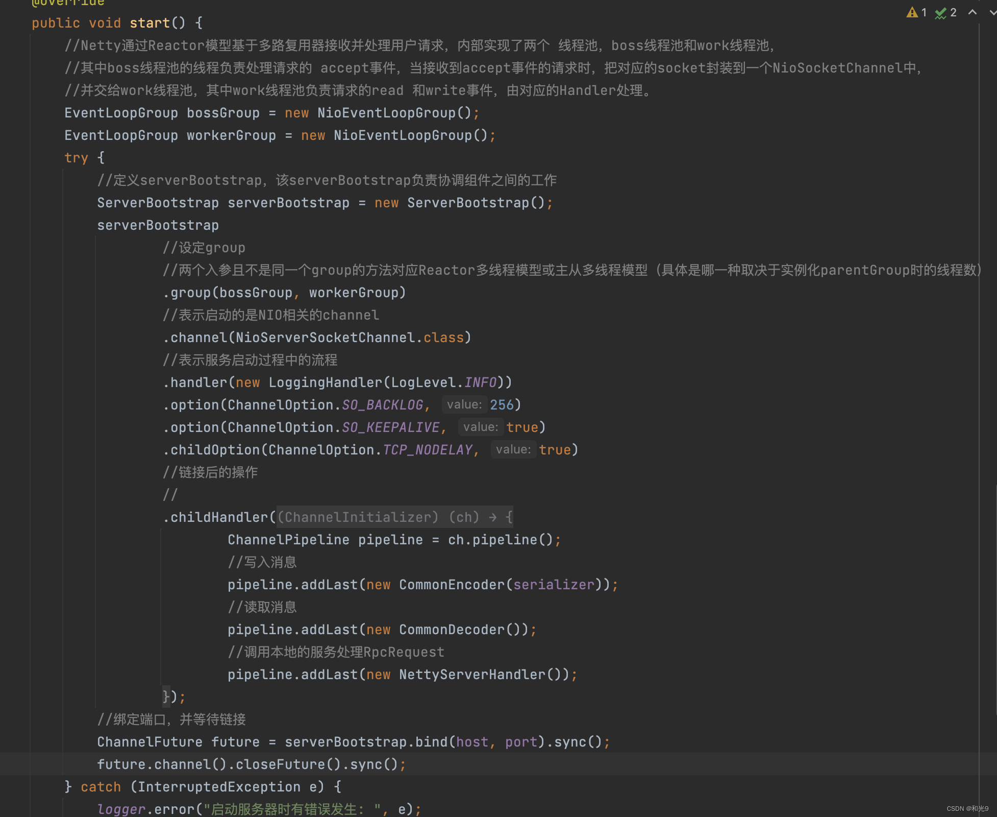997x817 pixels.
Task: Click 'serializer' field argument
Action: click(554, 585)
